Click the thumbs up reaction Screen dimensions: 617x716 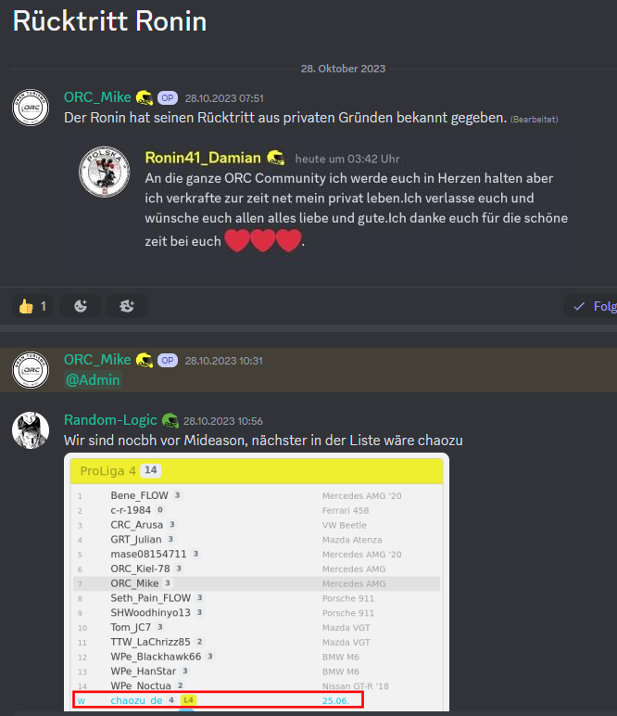point(32,306)
